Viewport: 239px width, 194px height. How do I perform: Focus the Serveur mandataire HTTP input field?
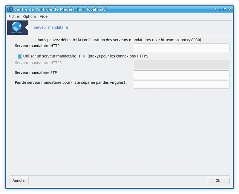point(181,48)
